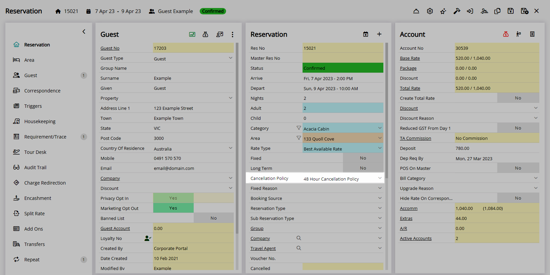Toggle Create Total Rate switch
This screenshot has width=550, height=275.
(x=497, y=98)
